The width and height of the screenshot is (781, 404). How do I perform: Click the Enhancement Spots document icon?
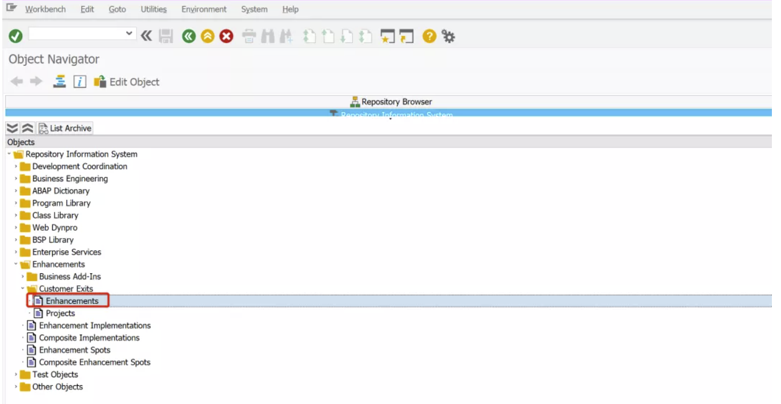click(32, 350)
